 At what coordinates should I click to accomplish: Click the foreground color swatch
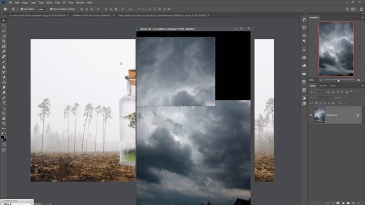click(2, 137)
